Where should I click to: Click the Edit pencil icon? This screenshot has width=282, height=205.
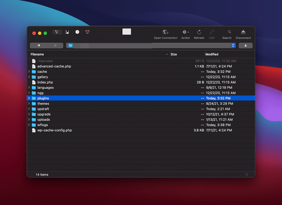[212, 32]
